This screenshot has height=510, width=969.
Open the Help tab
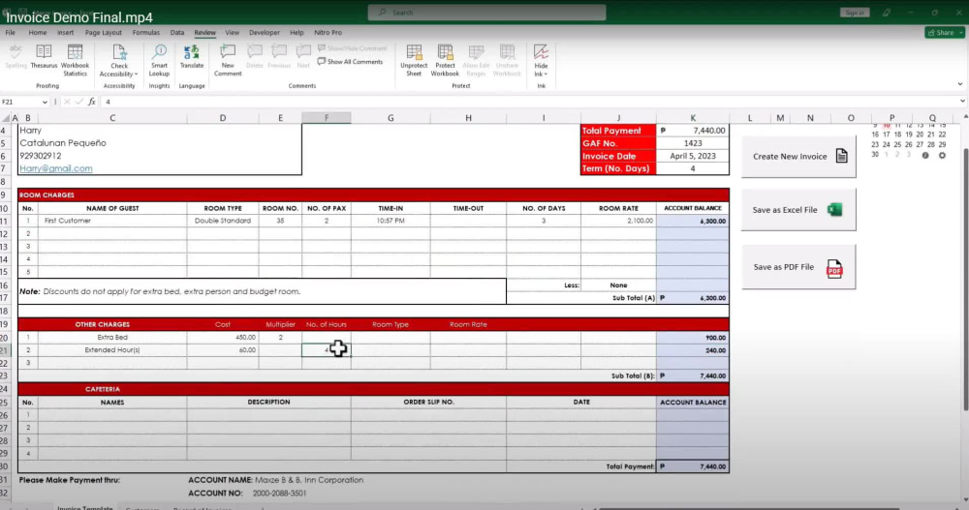click(x=297, y=33)
